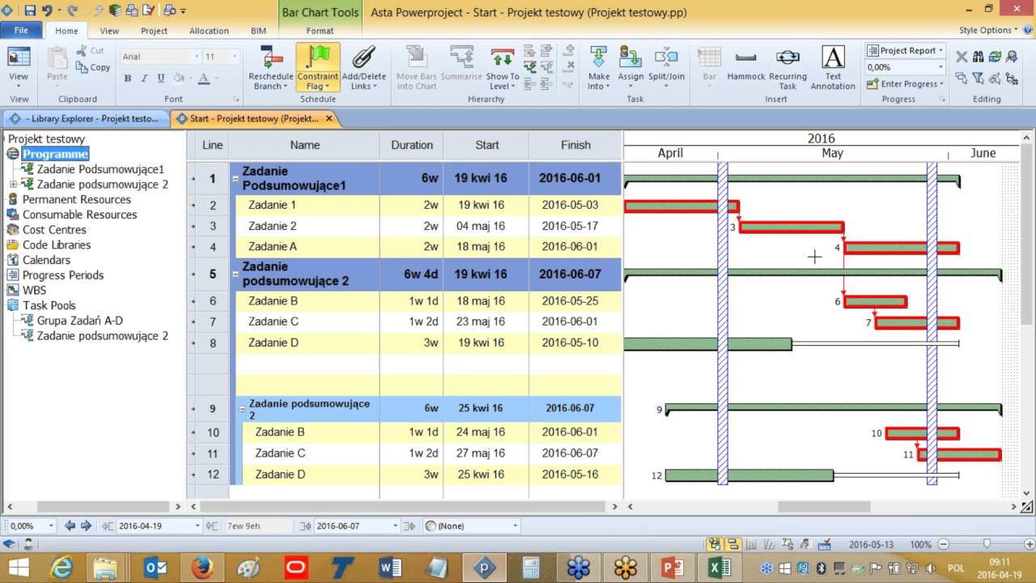Close the Start - Projekt testowy tab
The width and height of the screenshot is (1036, 583).
329,118
